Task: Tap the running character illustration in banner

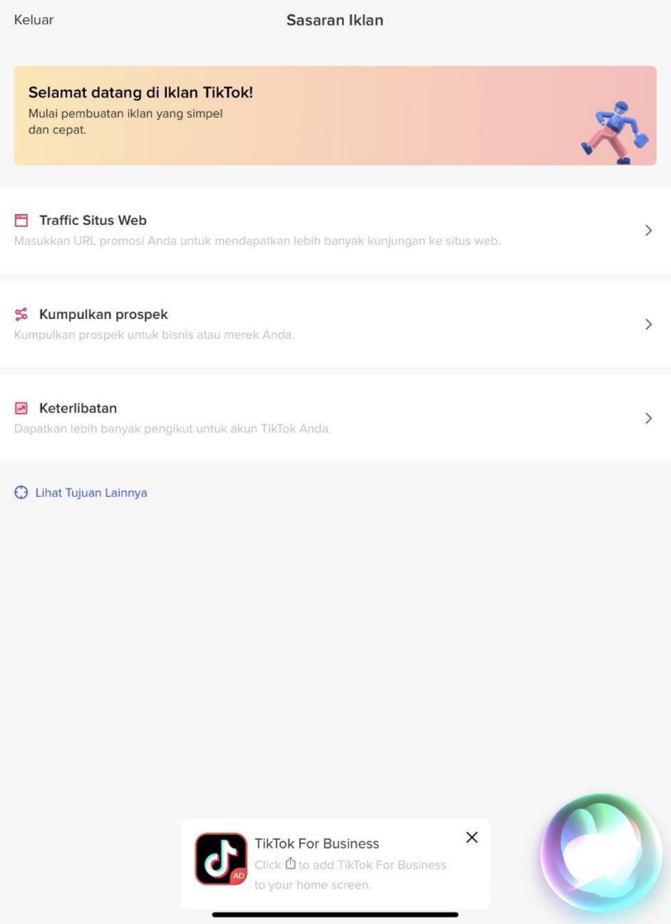Action: [x=616, y=132]
